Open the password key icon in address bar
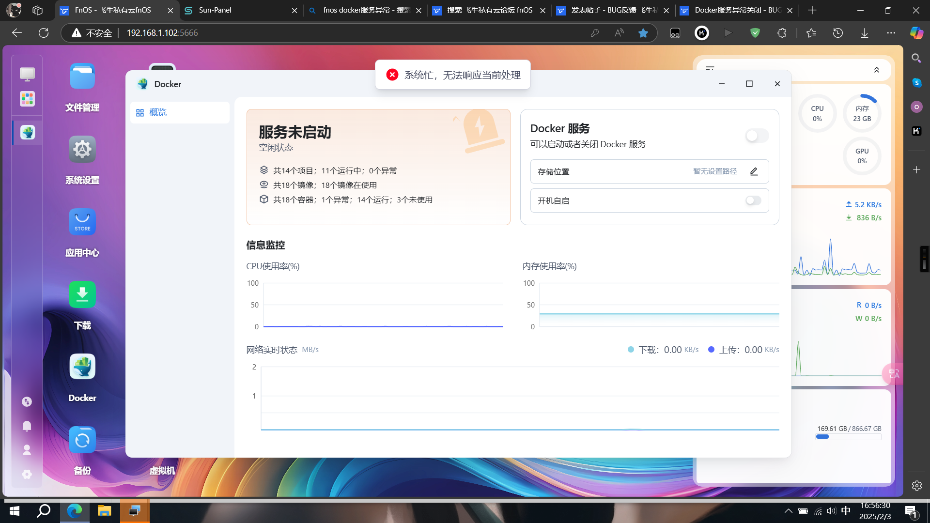The height and width of the screenshot is (523, 930). (x=595, y=33)
